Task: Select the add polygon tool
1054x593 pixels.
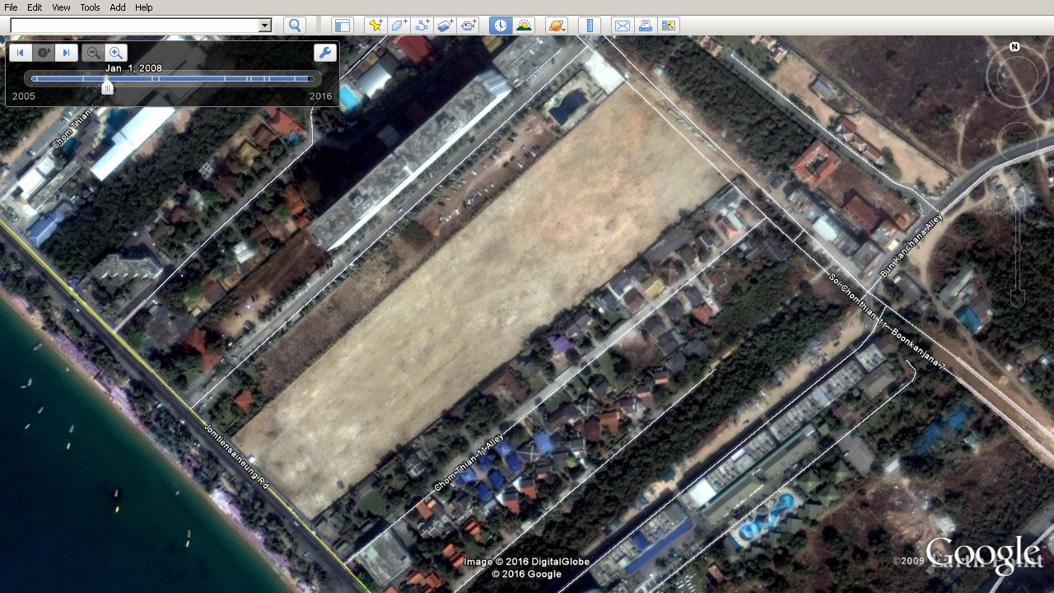Action: (x=399, y=26)
